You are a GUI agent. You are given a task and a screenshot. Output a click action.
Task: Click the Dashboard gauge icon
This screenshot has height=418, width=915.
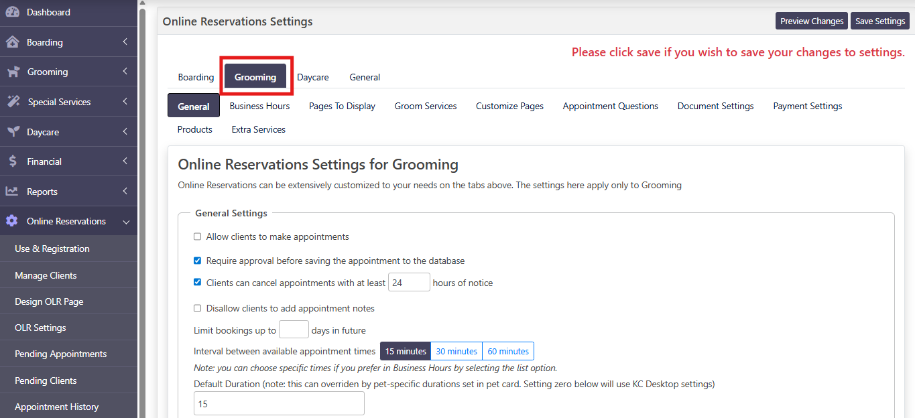(12, 12)
